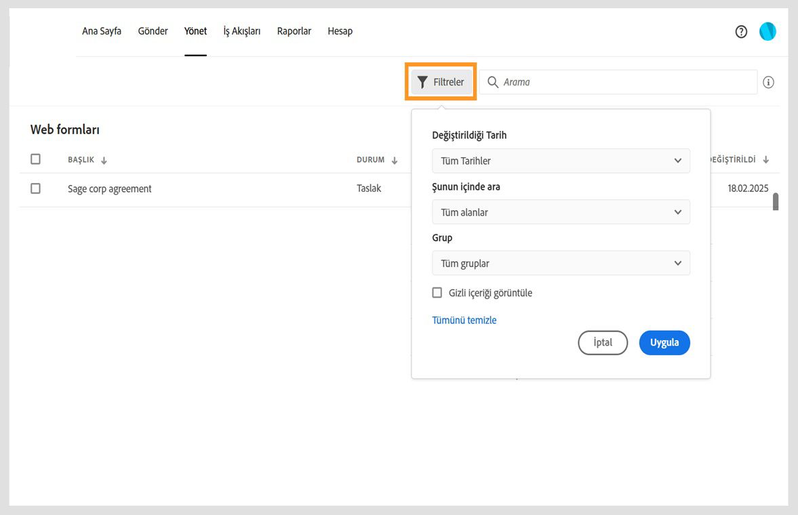798x515 pixels.
Task: Tick the select-all header checkbox
Action: (35, 159)
